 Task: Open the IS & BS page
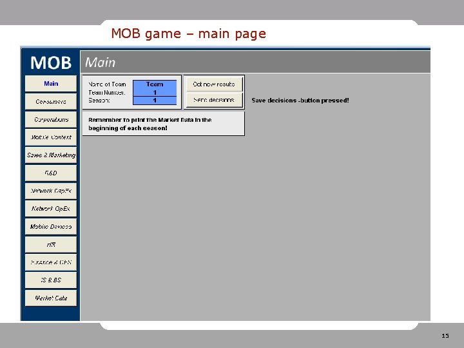coord(51,280)
